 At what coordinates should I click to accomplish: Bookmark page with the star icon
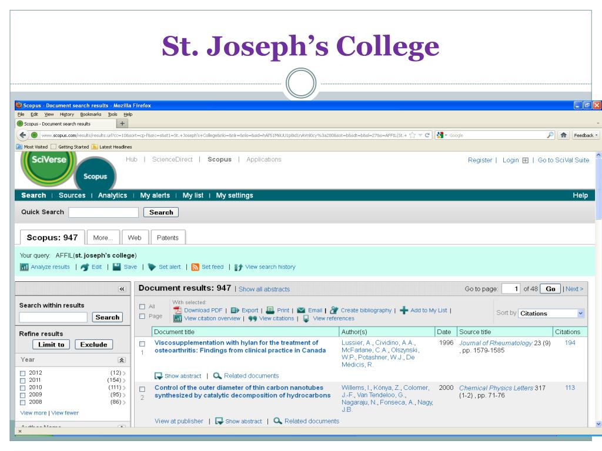click(x=412, y=135)
